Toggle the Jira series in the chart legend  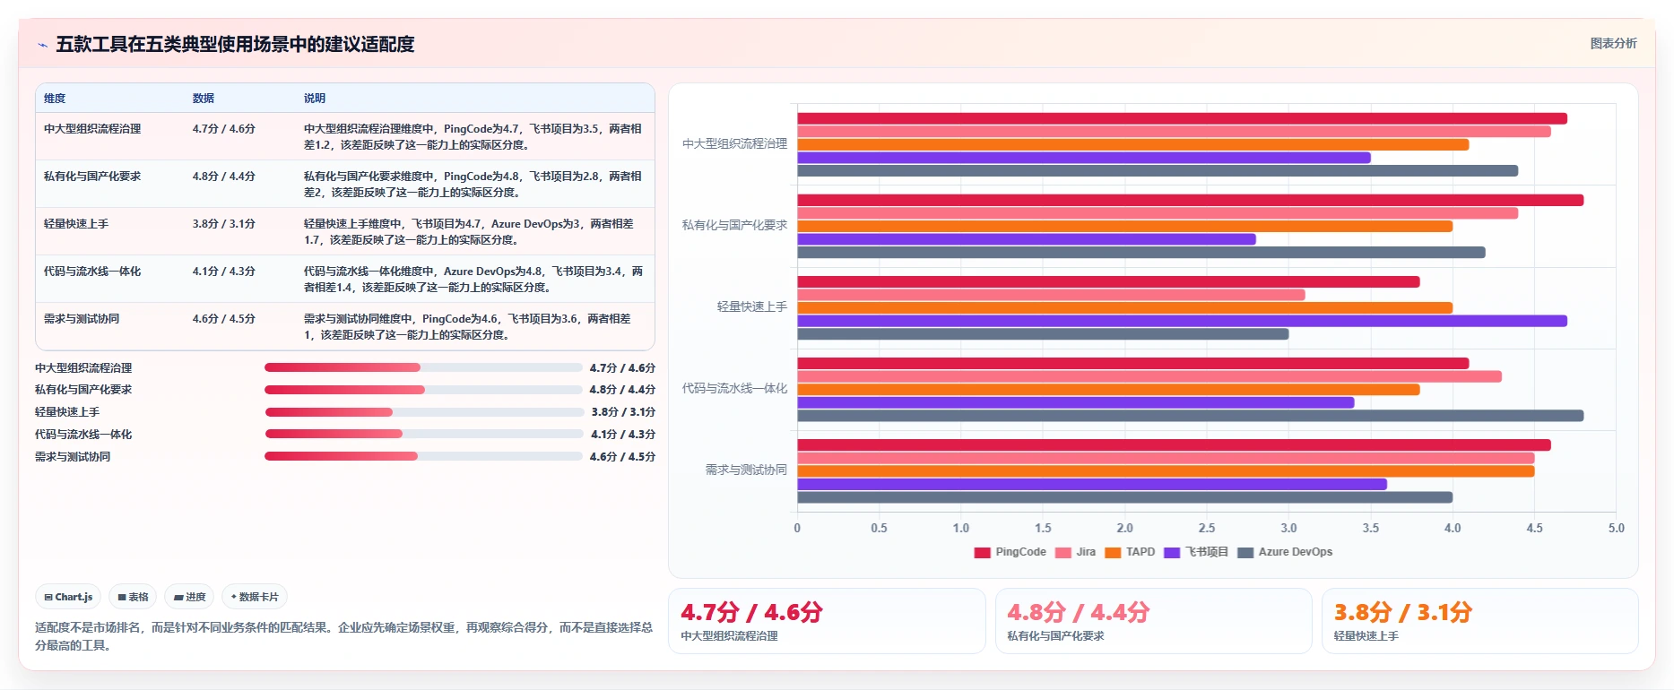coord(1075,552)
